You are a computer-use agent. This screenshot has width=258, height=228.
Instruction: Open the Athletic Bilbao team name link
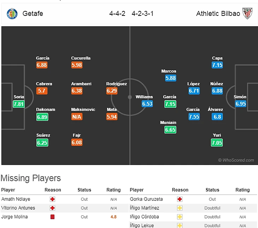[x=218, y=14]
